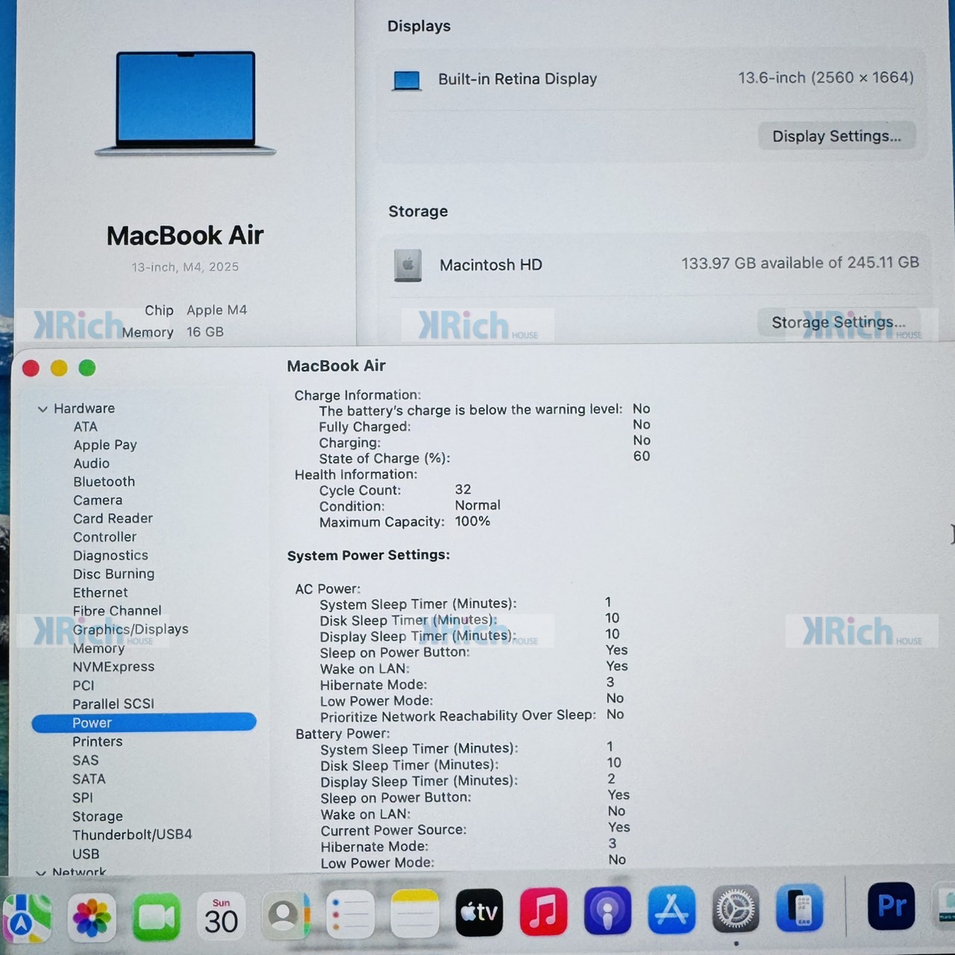Image resolution: width=955 pixels, height=955 pixels.
Task: Select SPI in the Hardware list
Action: [x=82, y=798]
